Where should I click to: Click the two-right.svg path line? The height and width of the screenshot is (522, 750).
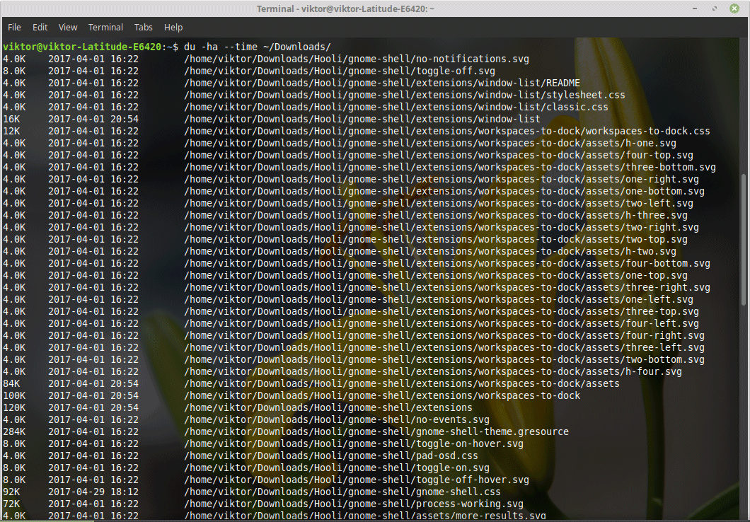[442, 227]
